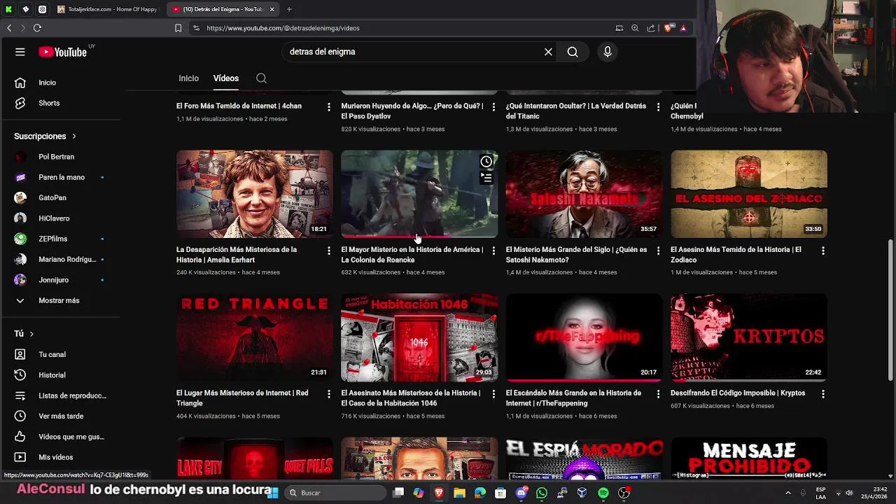Open the Kryptos video thumbnail
This screenshot has height=504, width=896.
pyautogui.click(x=749, y=337)
